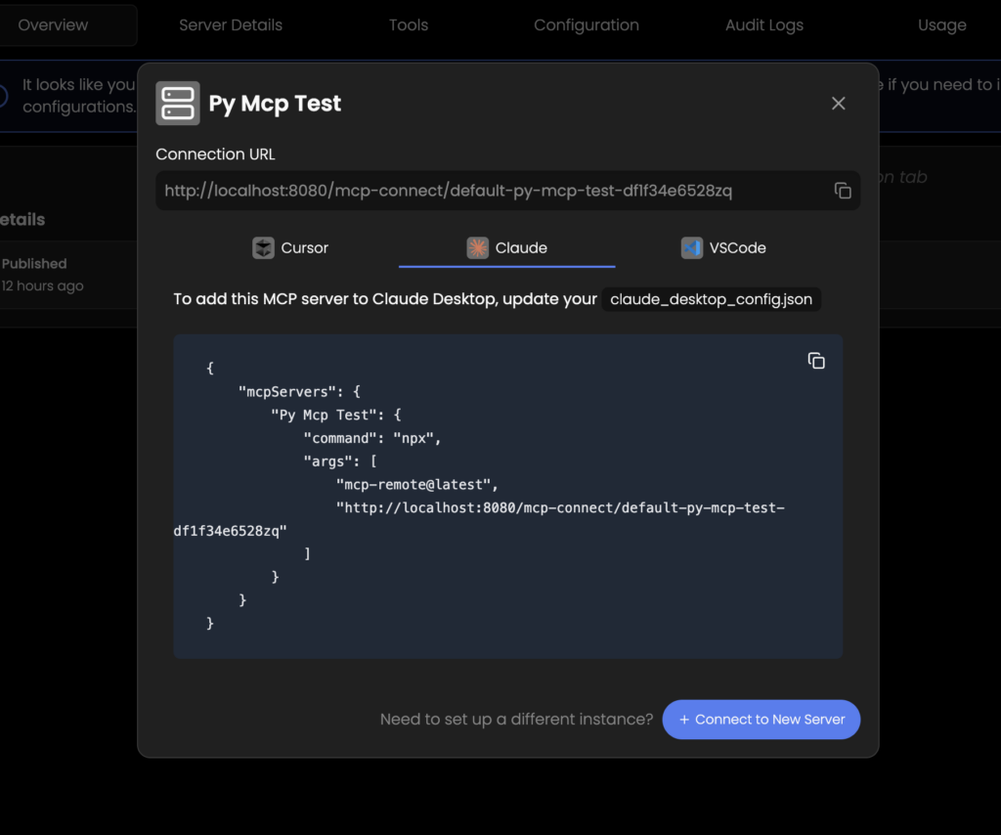View the Audit Logs page

pos(764,24)
